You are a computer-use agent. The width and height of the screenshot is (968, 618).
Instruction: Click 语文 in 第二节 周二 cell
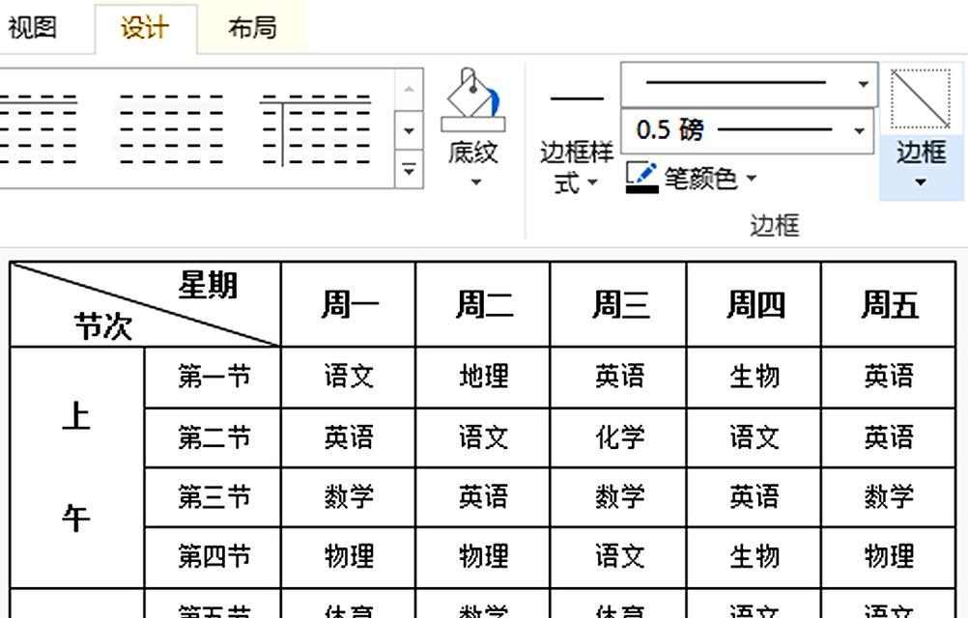pyautogui.click(x=484, y=437)
